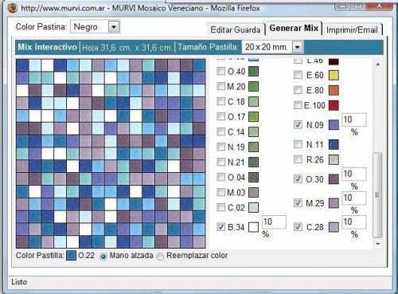Click the Generar Mix tab
Screen dimensions: 398x294
tap(294, 28)
